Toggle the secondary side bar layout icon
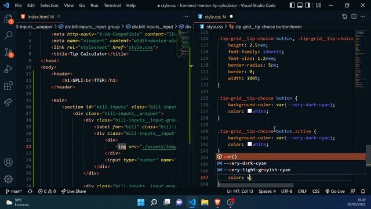This screenshot has height=209, width=371. pyautogui.click(x=307, y=5)
